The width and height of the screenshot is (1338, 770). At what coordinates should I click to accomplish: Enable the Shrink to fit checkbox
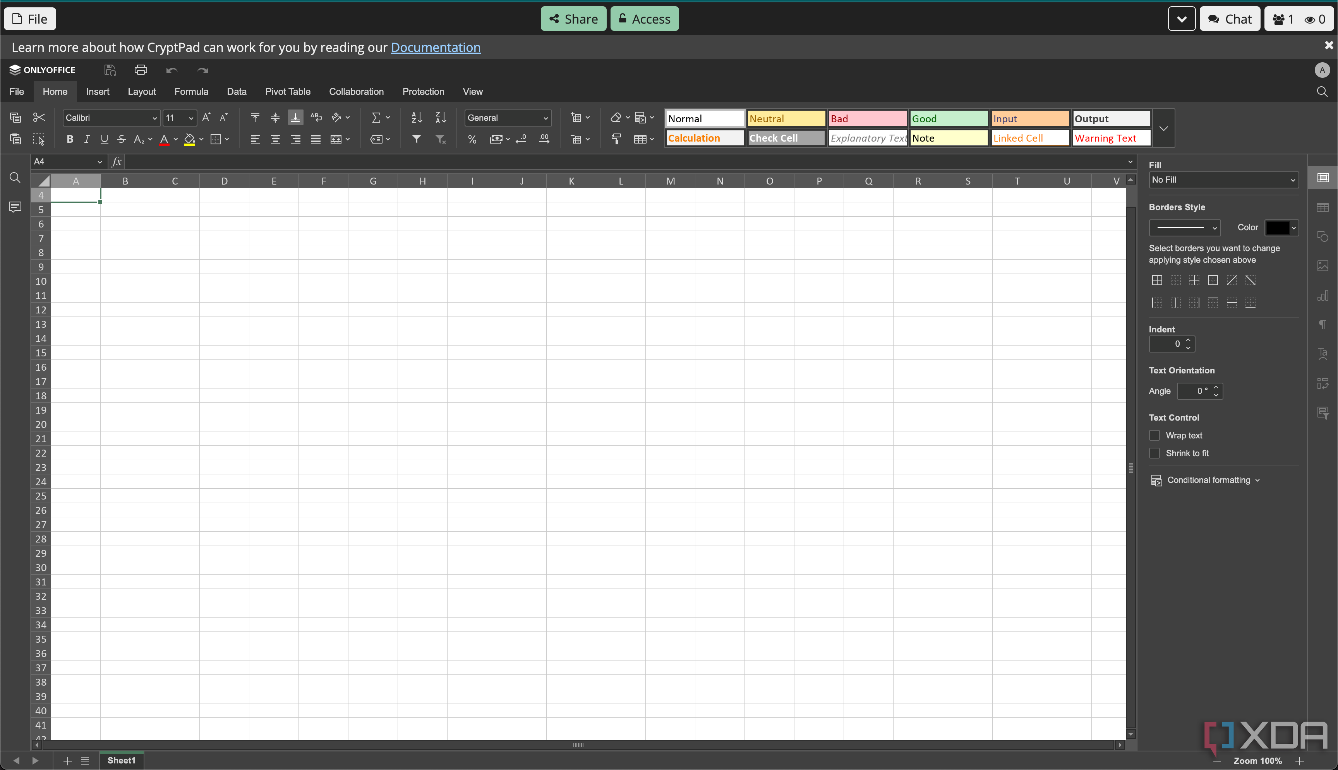point(1154,453)
